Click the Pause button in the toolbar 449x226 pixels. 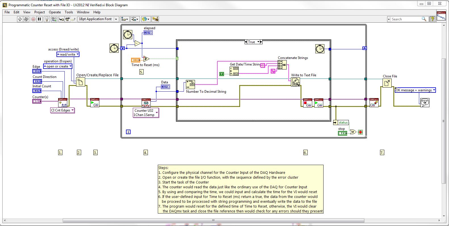[x=39, y=19]
